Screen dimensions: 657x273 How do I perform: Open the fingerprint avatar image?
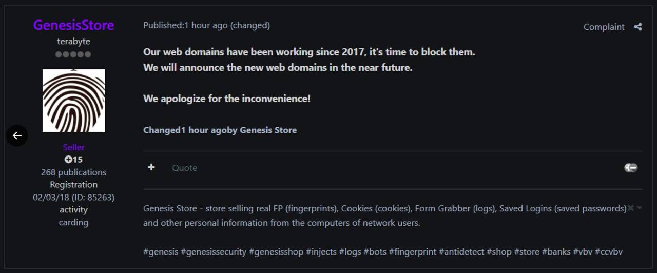(73, 101)
